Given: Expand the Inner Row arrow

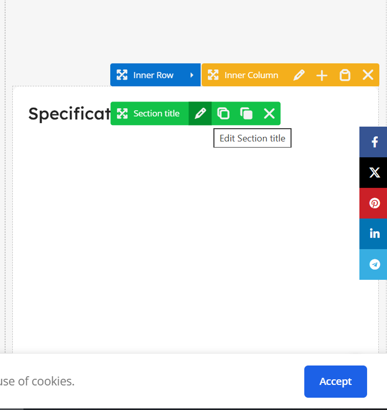Looking at the screenshot, I should click(x=192, y=75).
